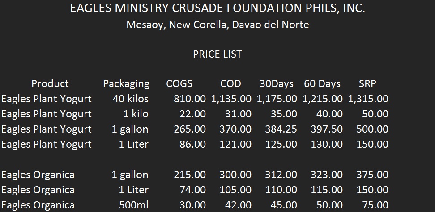Screen dimensions: 435x212
Task: Click the SRP column header
Action: point(367,83)
